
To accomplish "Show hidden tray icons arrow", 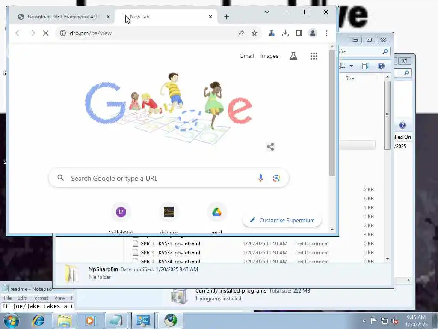I will (x=364, y=321).
